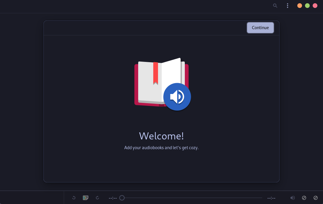Screen dimensions: 323x204
Task: Click the seek slider handle
Action: [x=122, y=198]
